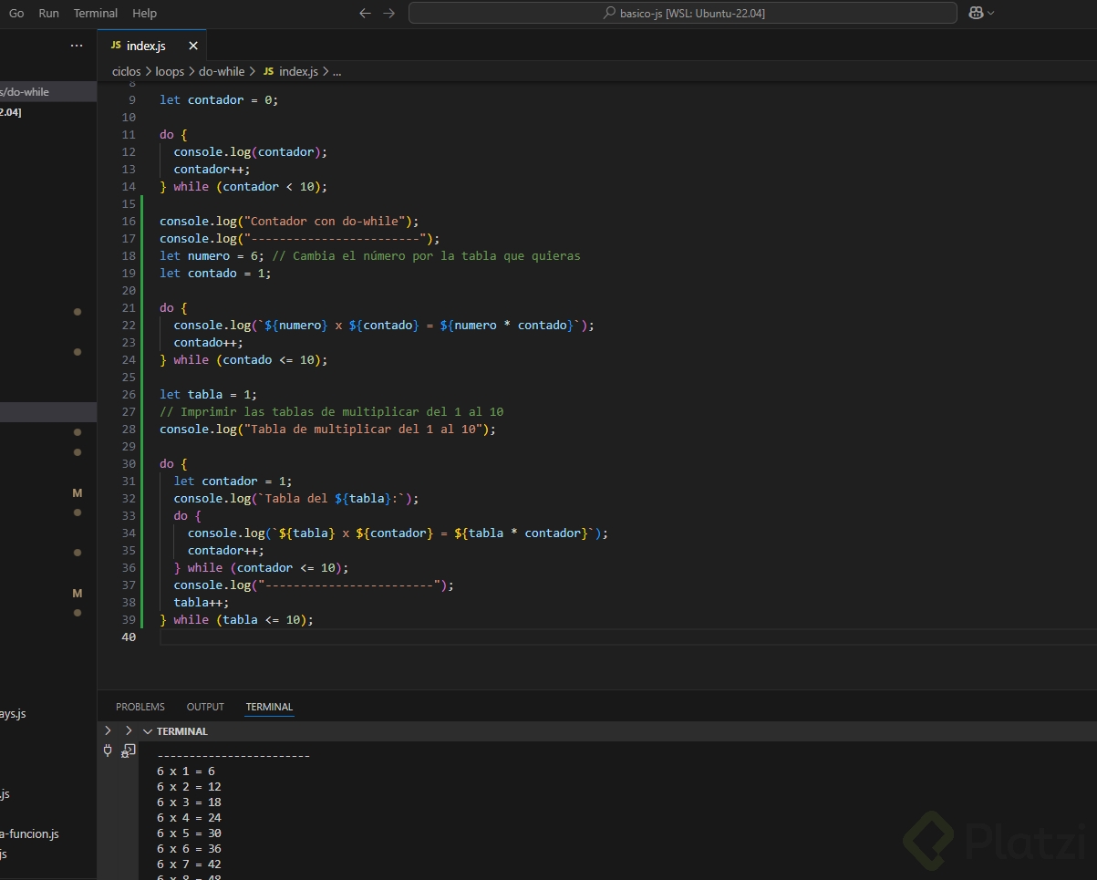
Task: Collapse the TERMINAL section chevron
Action: [x=147, y=731]
